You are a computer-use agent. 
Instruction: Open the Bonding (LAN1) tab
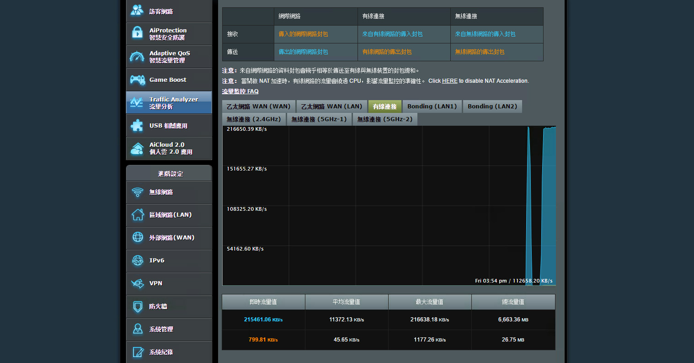point(432,107)
